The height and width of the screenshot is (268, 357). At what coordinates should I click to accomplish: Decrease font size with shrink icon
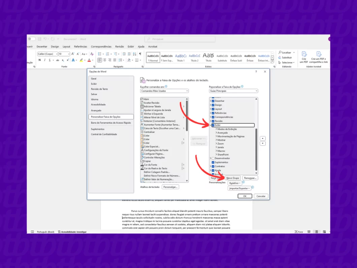pos(78,54)
